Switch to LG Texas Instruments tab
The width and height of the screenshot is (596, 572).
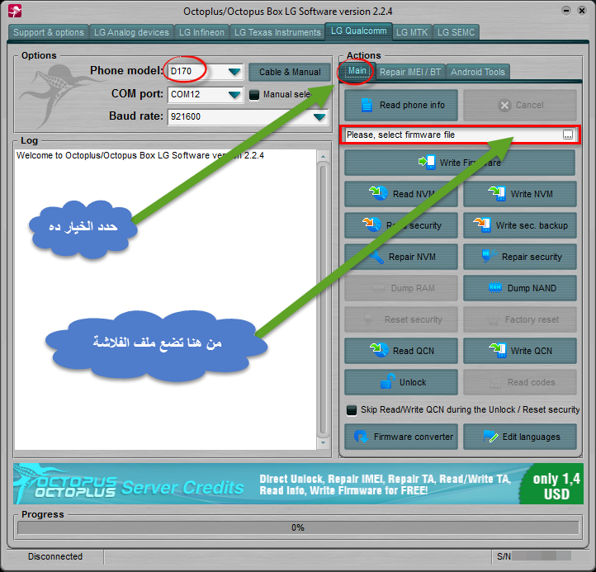pyautogui.click(x=277, y=32)
